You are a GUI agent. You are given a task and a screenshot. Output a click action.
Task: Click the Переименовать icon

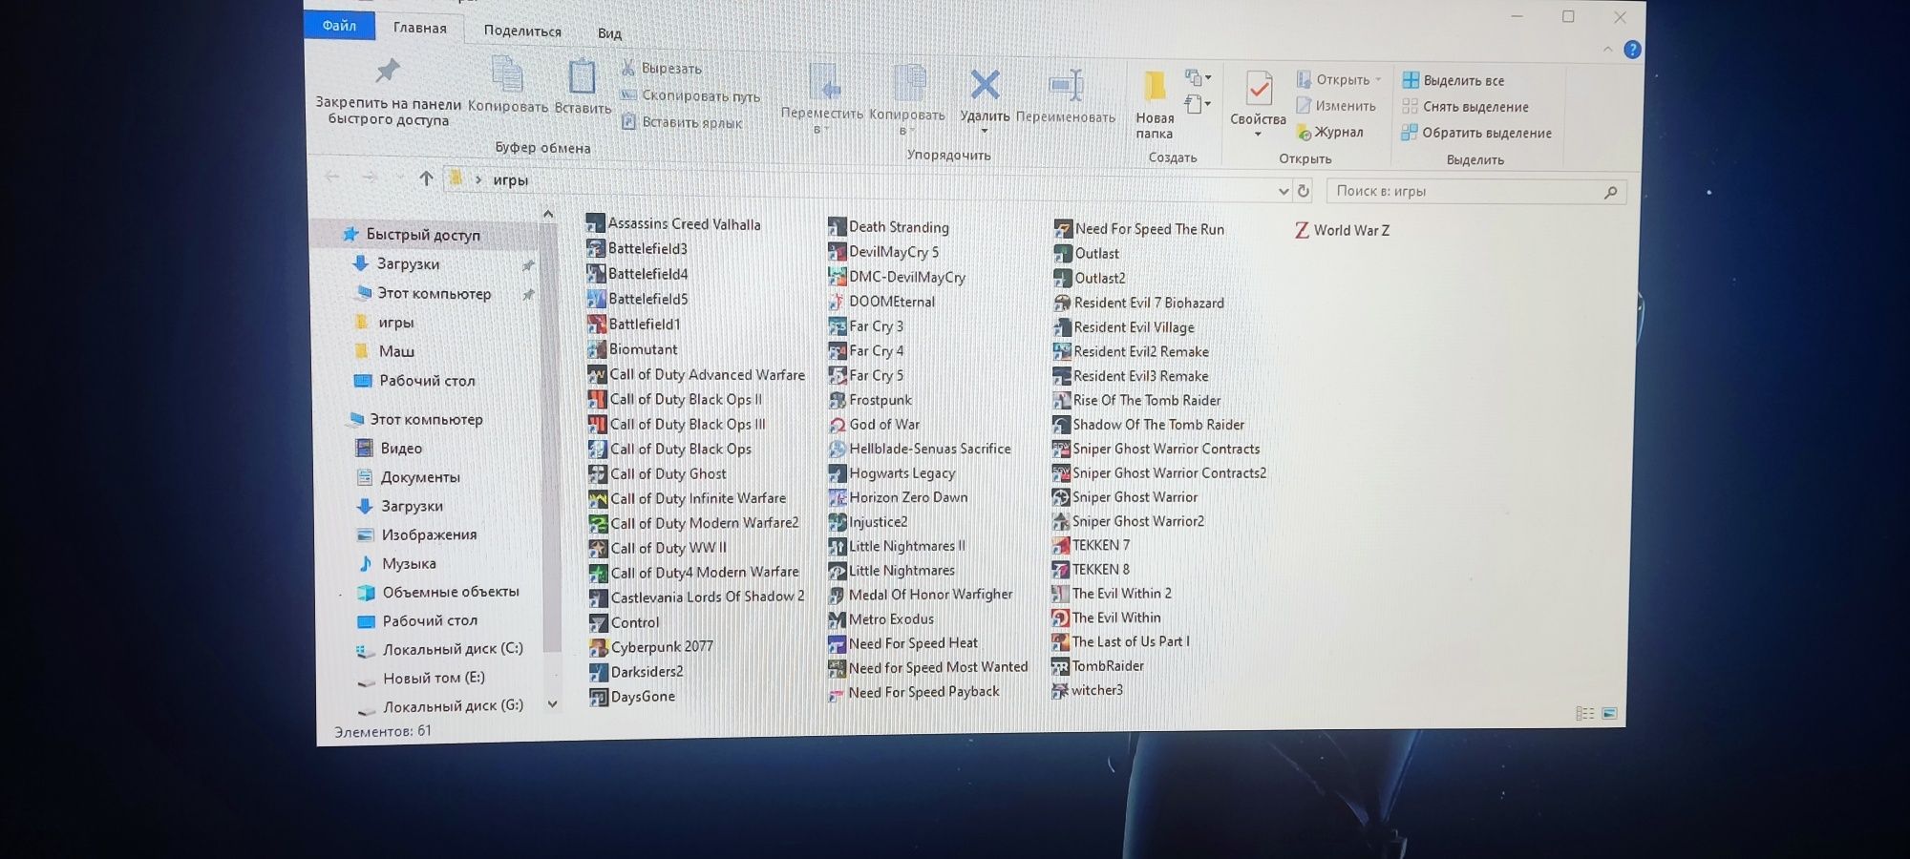coord(1066,86)
